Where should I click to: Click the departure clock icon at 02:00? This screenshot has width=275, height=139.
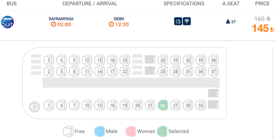click(x=53, y=24)
